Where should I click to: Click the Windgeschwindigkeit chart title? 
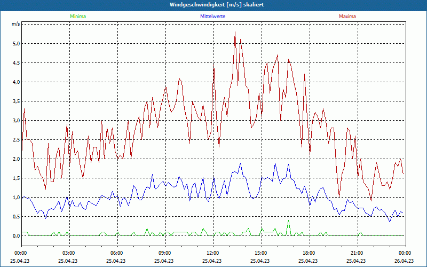coord(217,5)
